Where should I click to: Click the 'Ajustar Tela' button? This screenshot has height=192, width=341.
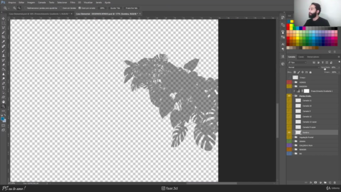pyautogui.click(x=115, y=8)
